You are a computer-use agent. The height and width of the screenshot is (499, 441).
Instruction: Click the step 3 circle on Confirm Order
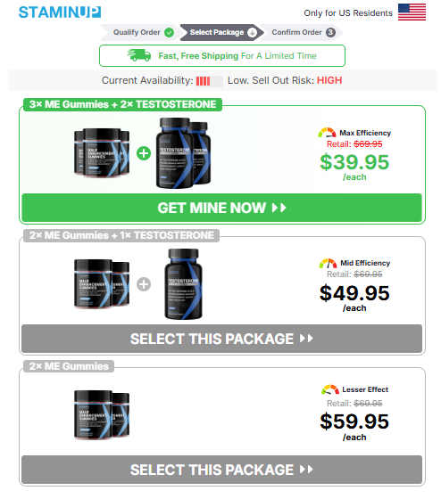tap(330, 32)
